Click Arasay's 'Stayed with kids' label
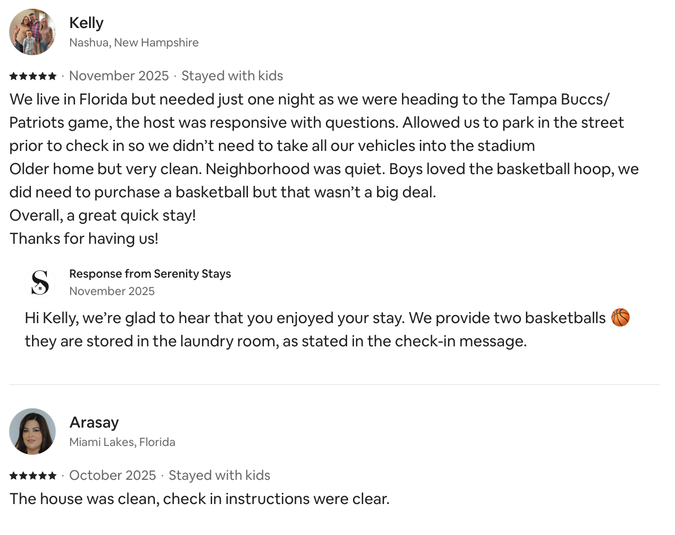 (x=219, y=476)
